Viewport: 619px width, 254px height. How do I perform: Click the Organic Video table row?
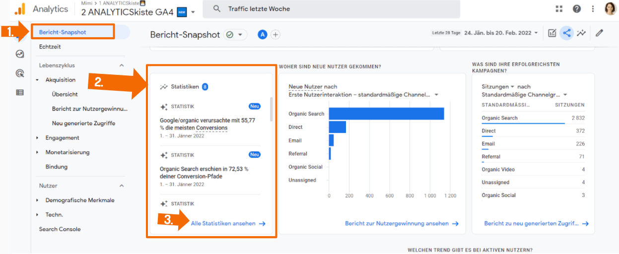pyautogui.click(x=533, y=170)
